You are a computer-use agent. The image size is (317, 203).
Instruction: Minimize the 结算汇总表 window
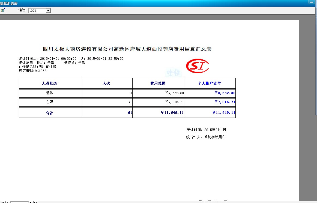pos(312,2)
